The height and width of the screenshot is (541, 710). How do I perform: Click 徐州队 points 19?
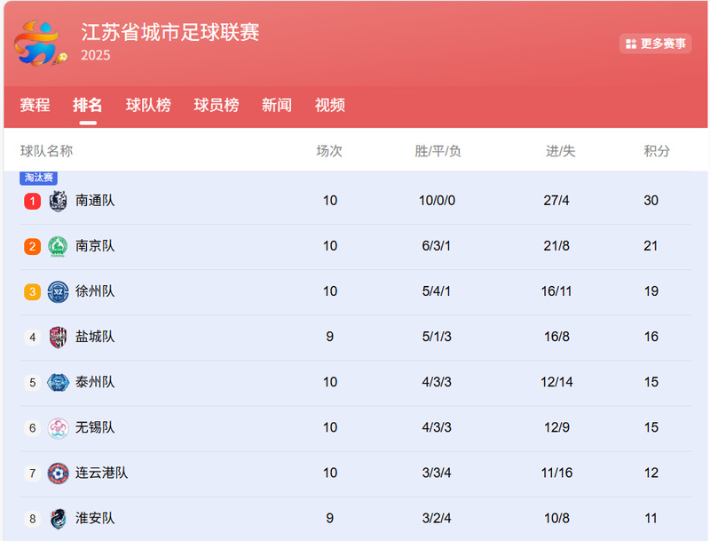pos(651,290)
